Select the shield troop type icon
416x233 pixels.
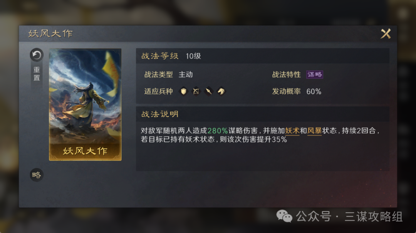[183, 91]
